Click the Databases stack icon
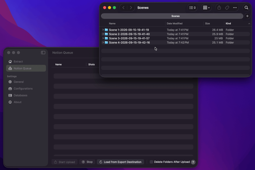 (10, 95)
